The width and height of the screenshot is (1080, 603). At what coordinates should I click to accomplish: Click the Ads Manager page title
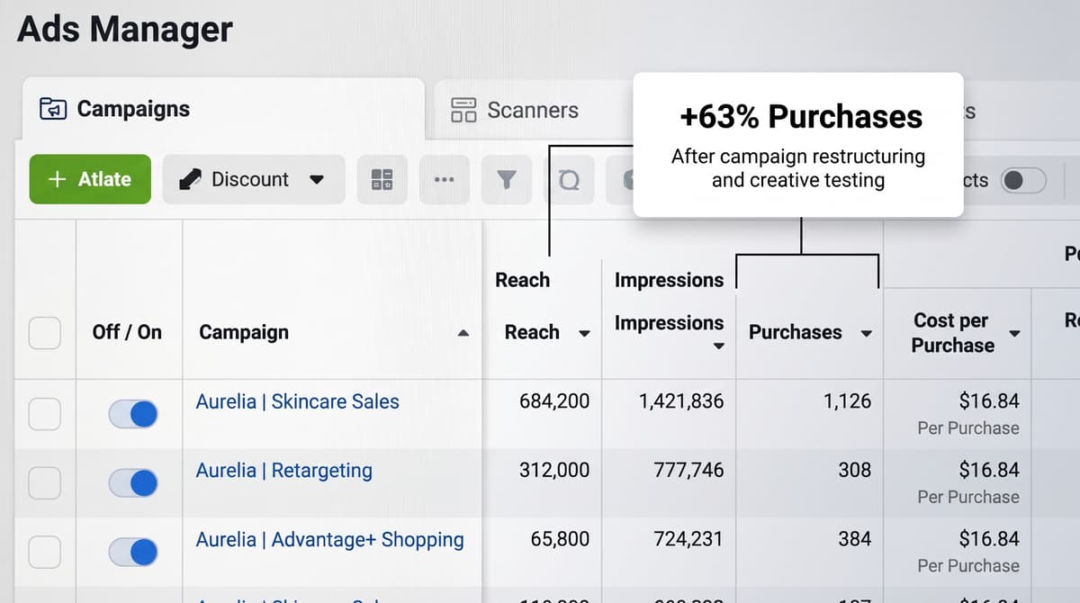click(x=124, y=29)
